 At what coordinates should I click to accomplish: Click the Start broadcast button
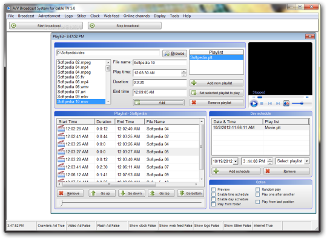click(x=46, y=26)
